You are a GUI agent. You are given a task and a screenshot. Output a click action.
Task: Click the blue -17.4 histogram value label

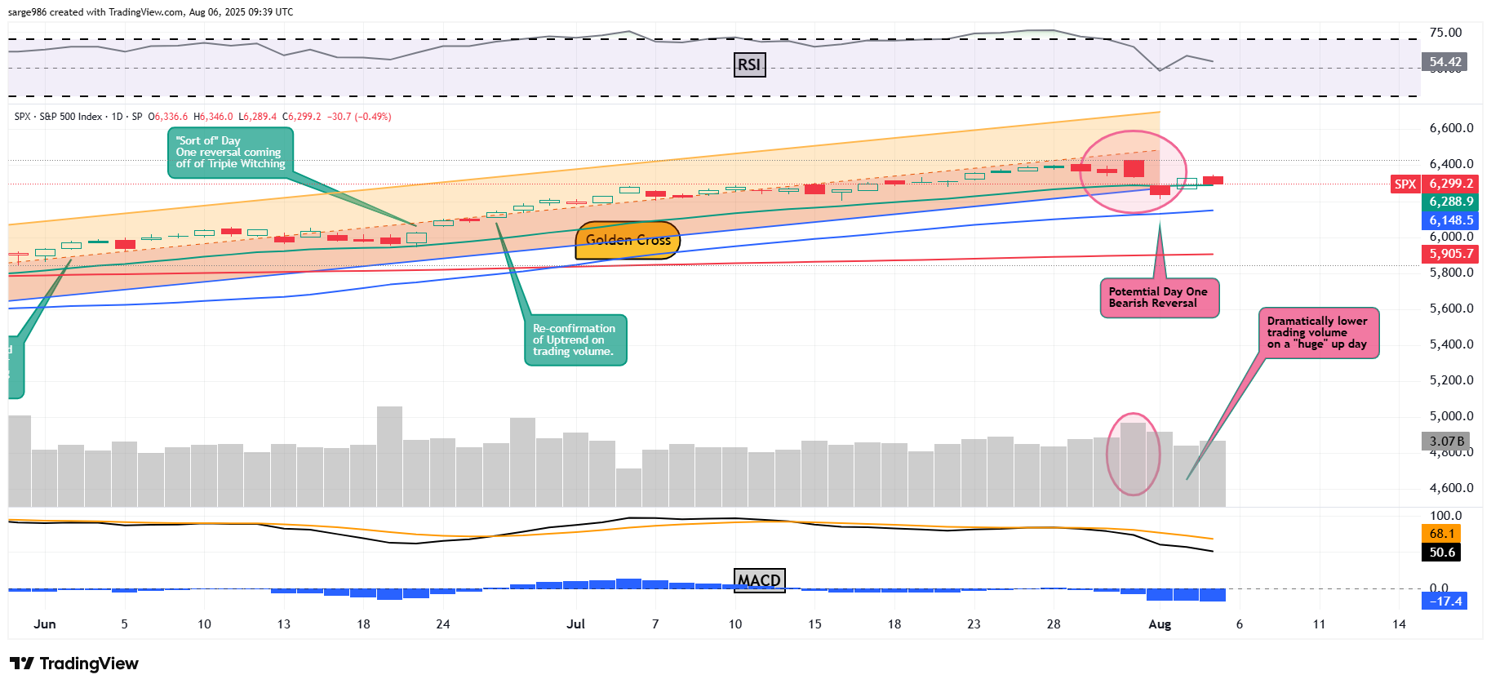point(1444,601)
